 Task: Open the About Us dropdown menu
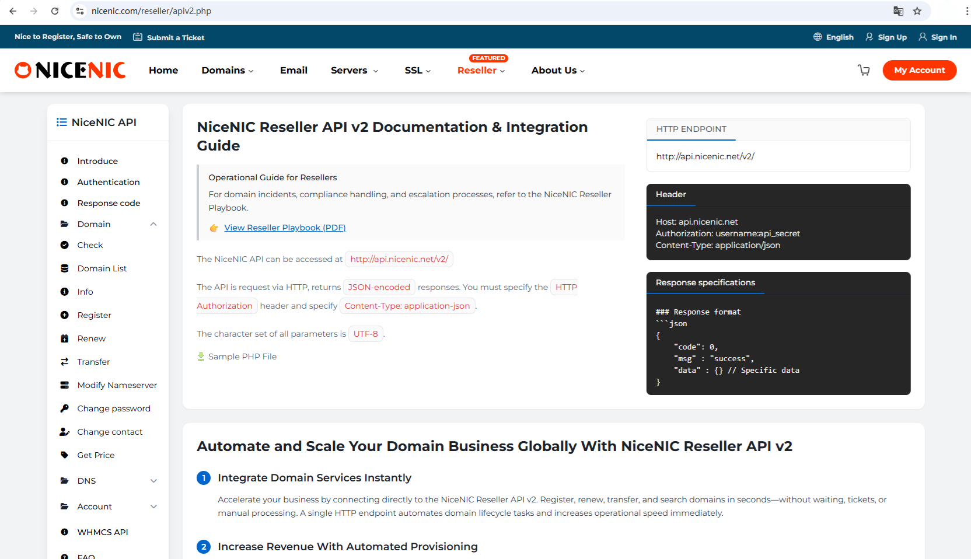558,70
